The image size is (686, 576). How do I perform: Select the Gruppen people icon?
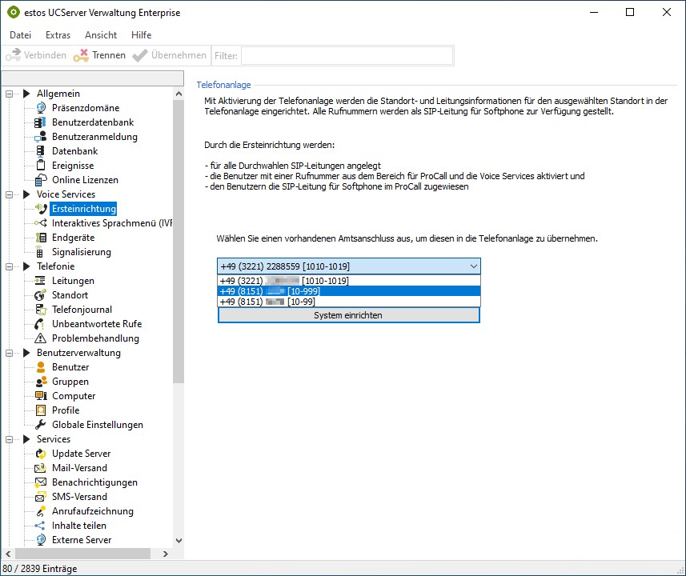40,382
